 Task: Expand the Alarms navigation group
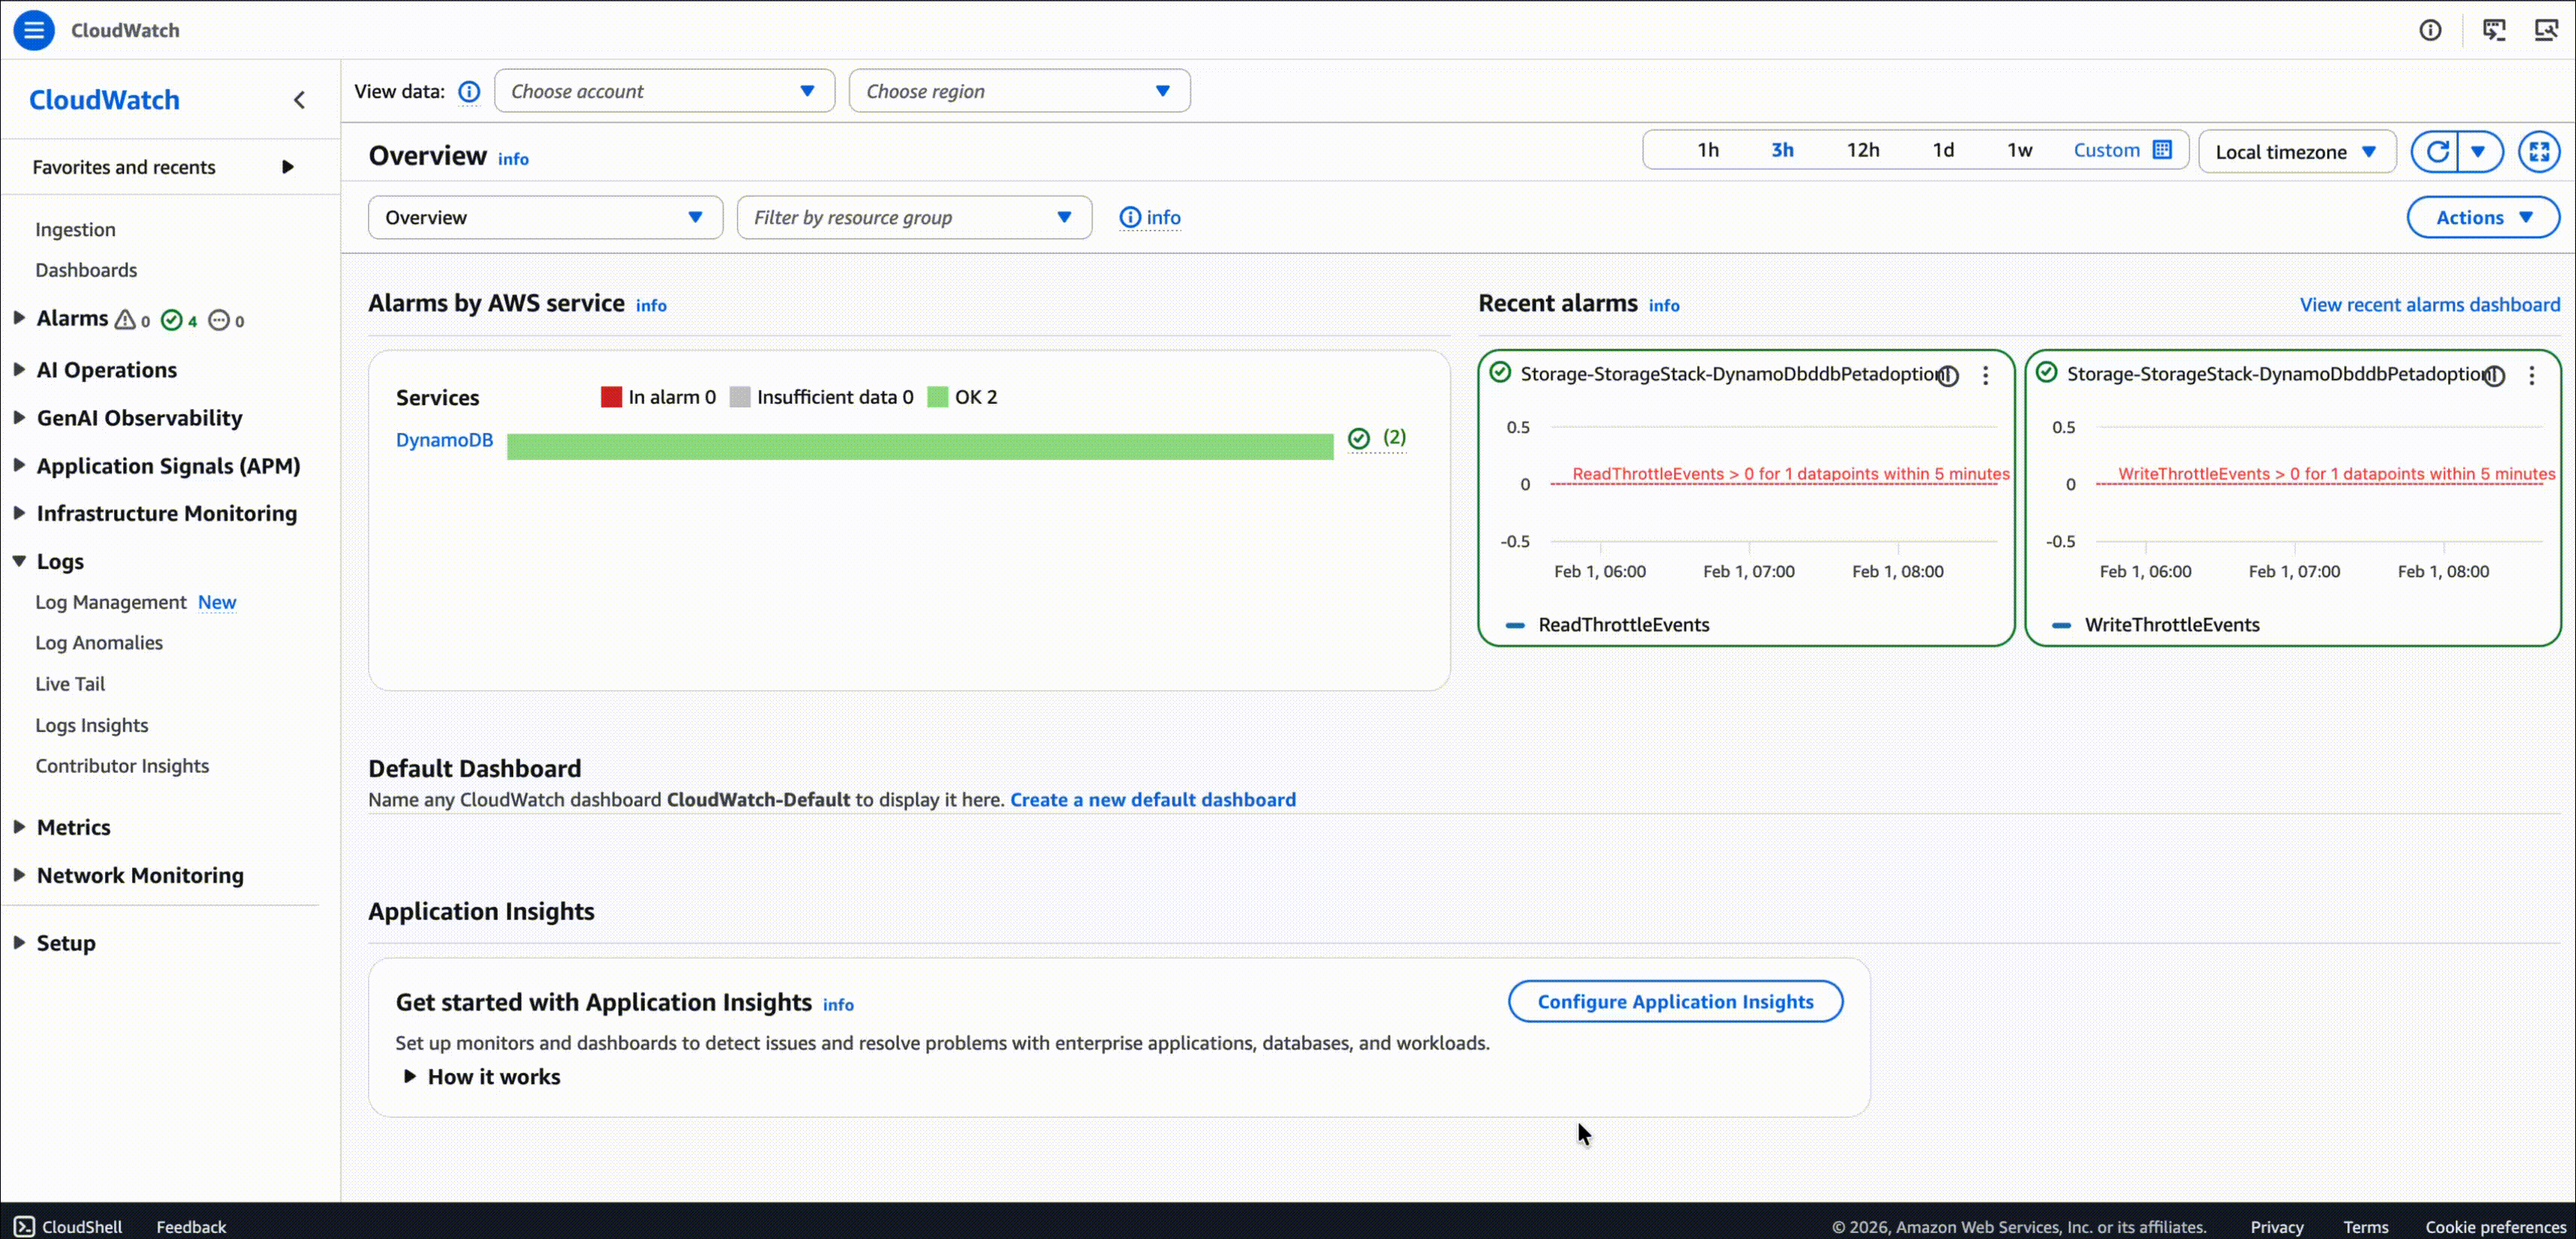19,318
